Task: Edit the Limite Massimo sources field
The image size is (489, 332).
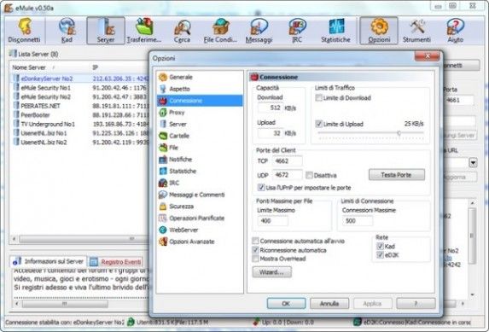Action: pos(272,221)
